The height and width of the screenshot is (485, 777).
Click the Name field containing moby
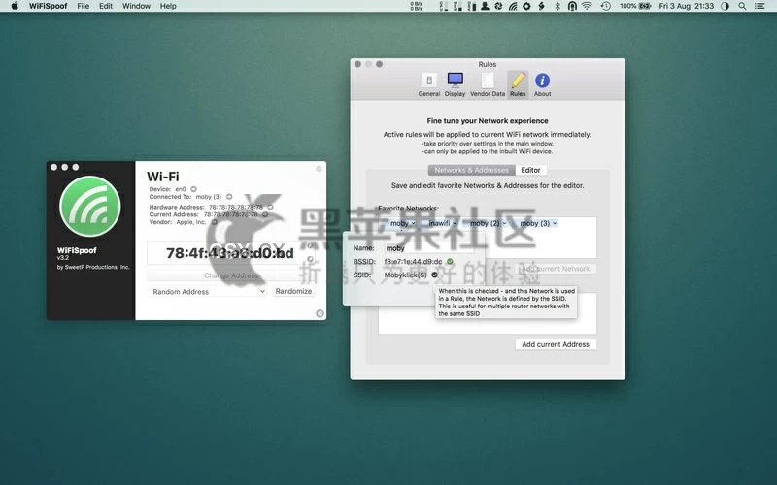429,248
